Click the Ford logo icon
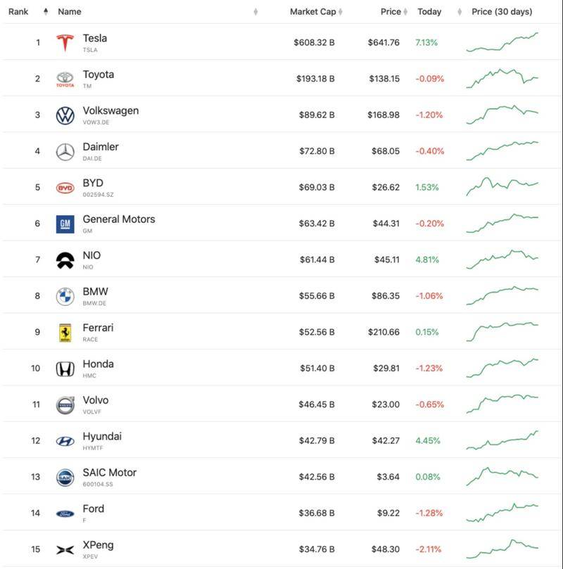Image resolution: width=563 pixels, height=569 pixels. point(65,513)
